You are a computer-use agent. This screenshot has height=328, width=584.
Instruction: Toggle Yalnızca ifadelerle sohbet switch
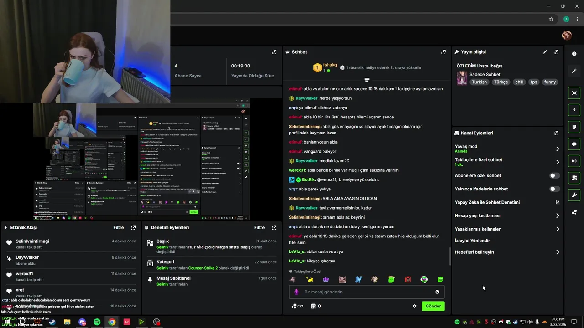point(554,189)
